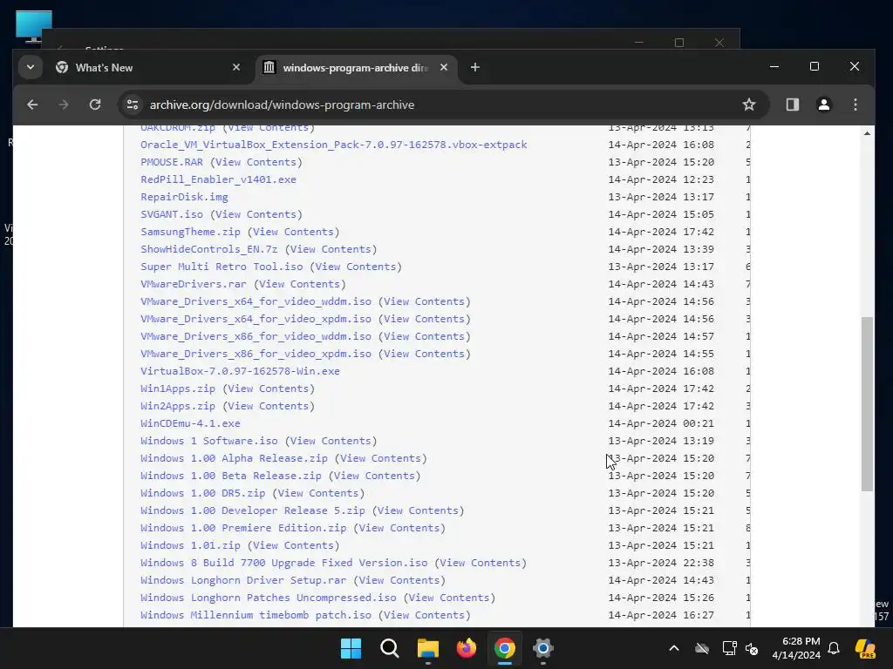Bookmark this page with the star icon
Viewport: 893px width, 669px height.
click(749, 105)
